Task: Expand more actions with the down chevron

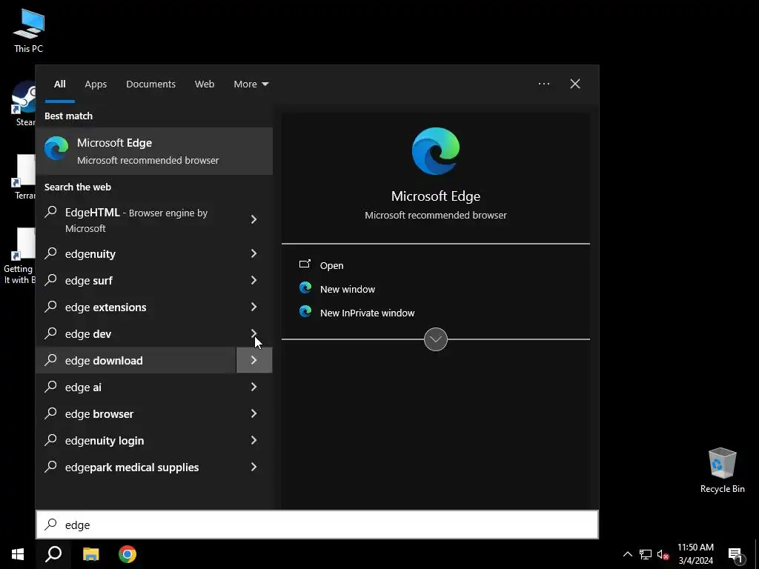Action: tap(436, 339)
